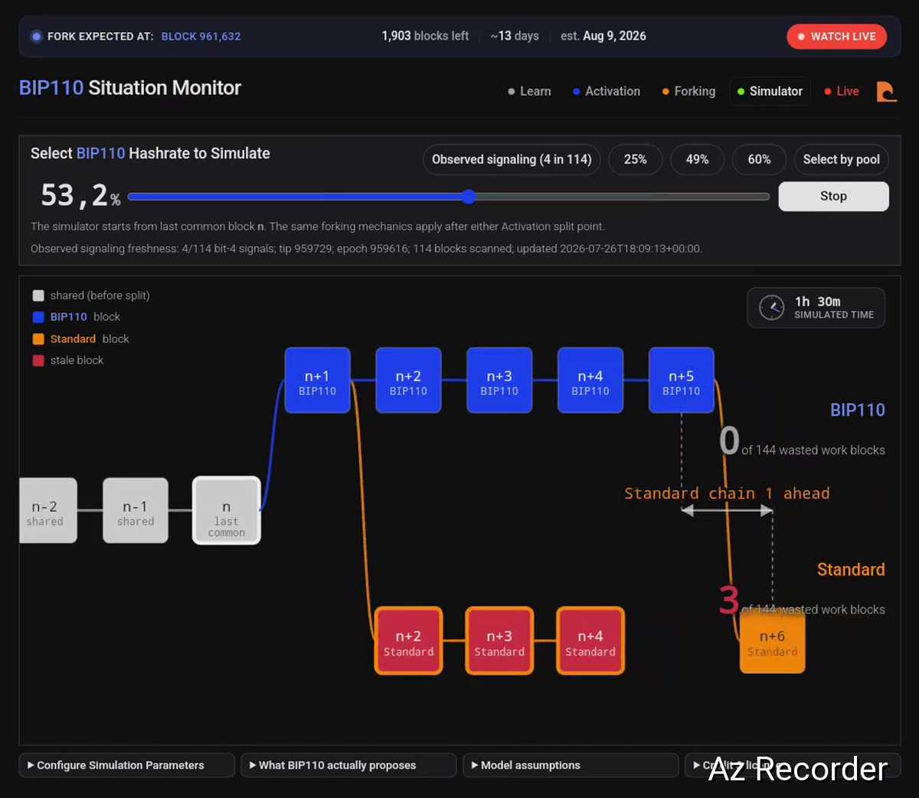Click the simulated time clock icon
919x798 pixels.
(x=771, y=308)
